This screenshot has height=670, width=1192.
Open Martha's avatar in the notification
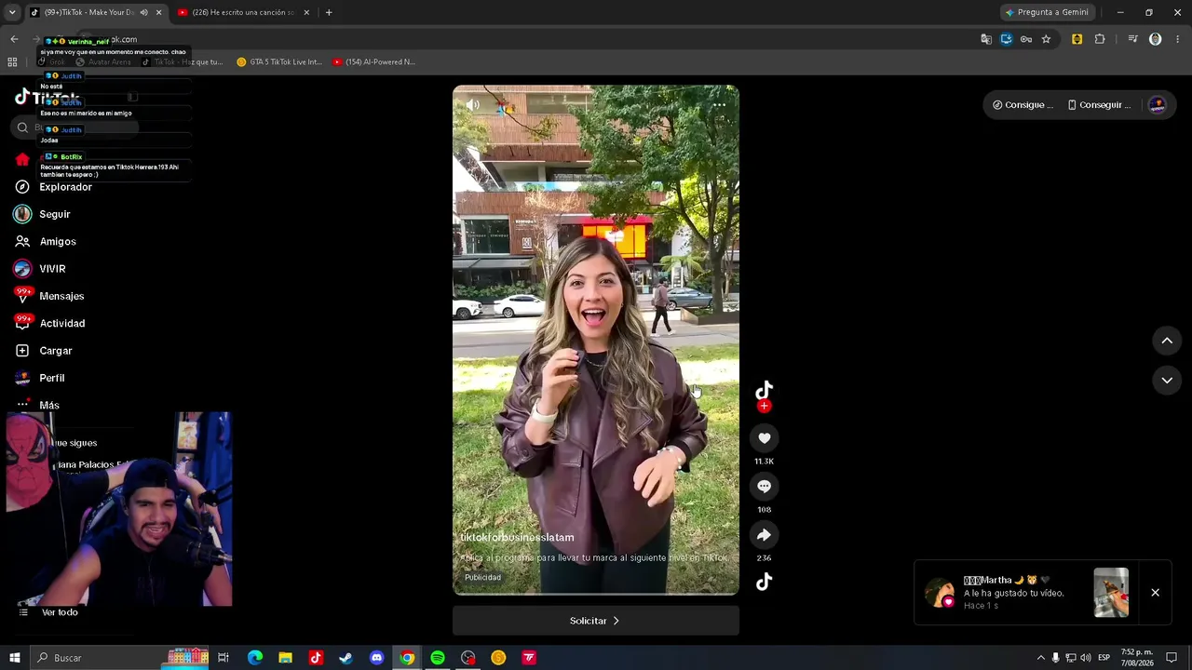click(940, 593)
